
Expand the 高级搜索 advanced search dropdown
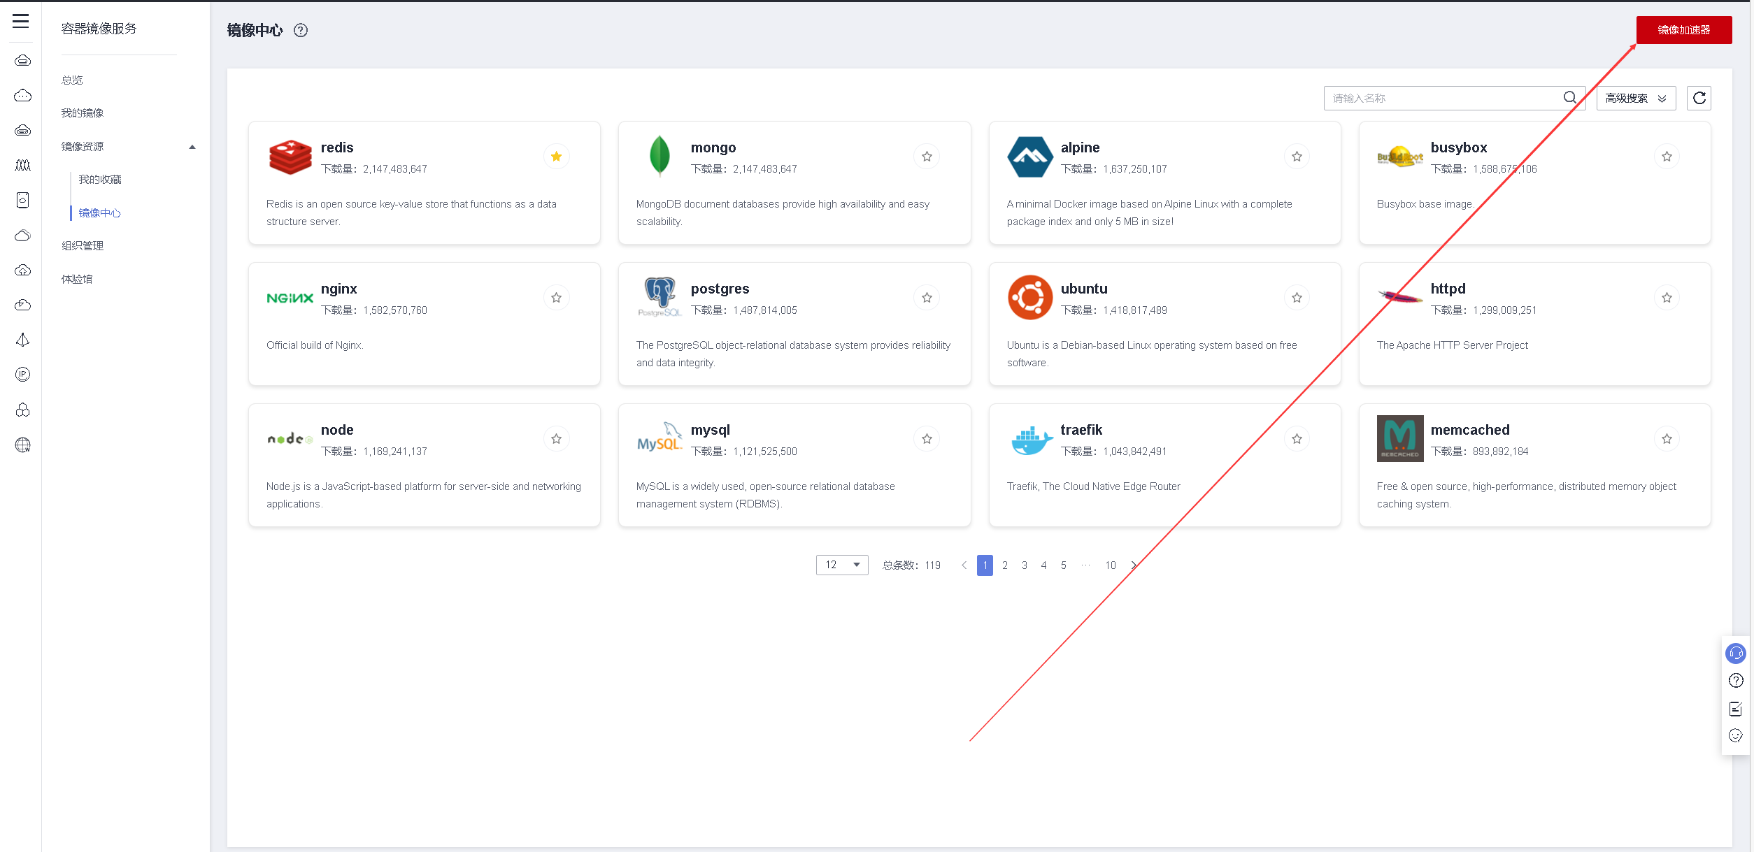pyautogui.click(x=1635, y=99)
